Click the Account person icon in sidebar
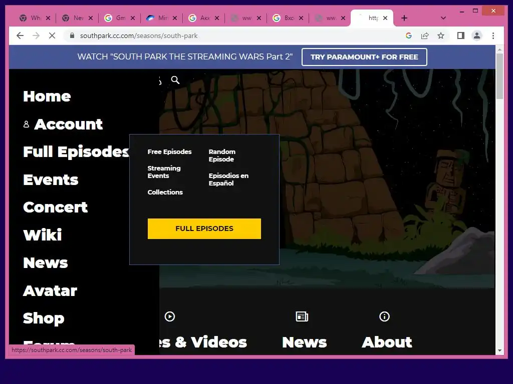Viewport: 513px width, 384px height. click(x=26, y=124)
